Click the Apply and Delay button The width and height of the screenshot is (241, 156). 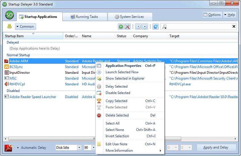click(216, 147)
